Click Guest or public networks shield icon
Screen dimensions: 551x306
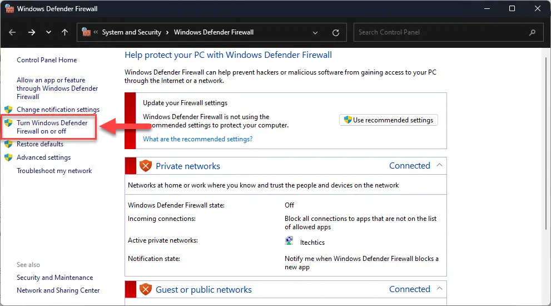click(x=146, y=289)
